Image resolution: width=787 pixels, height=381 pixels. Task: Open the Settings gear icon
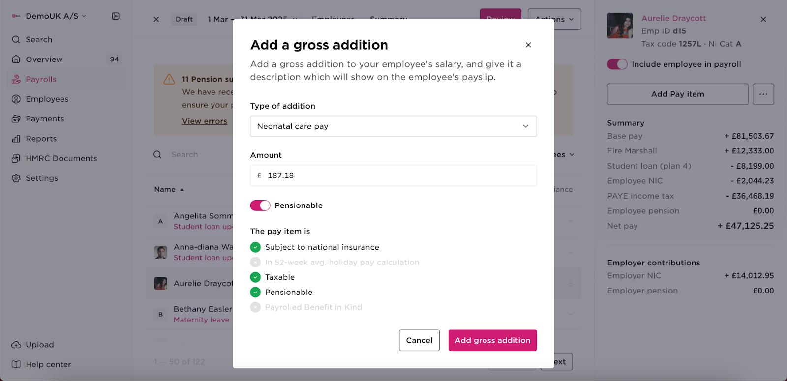coord(16,178)
